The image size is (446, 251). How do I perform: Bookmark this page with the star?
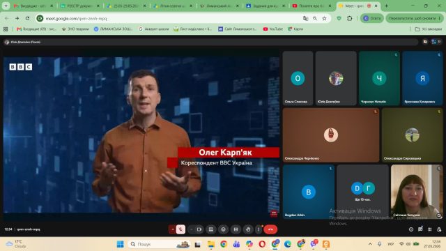coord(324,19)
